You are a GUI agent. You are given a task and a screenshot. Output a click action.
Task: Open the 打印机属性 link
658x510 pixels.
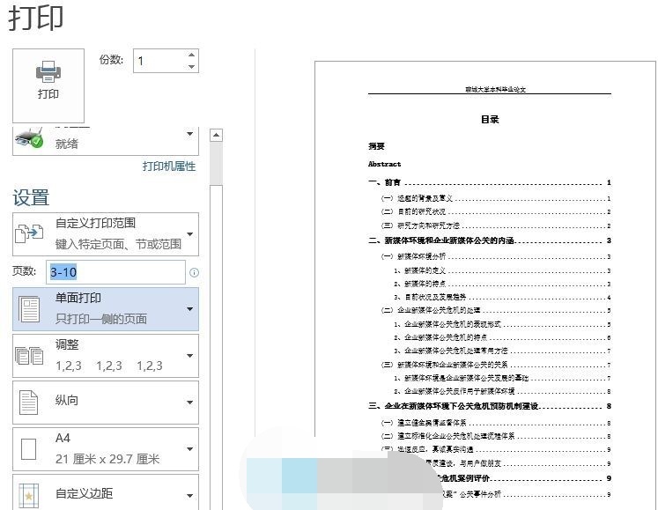pyautogui.click(x=169, y=166)
